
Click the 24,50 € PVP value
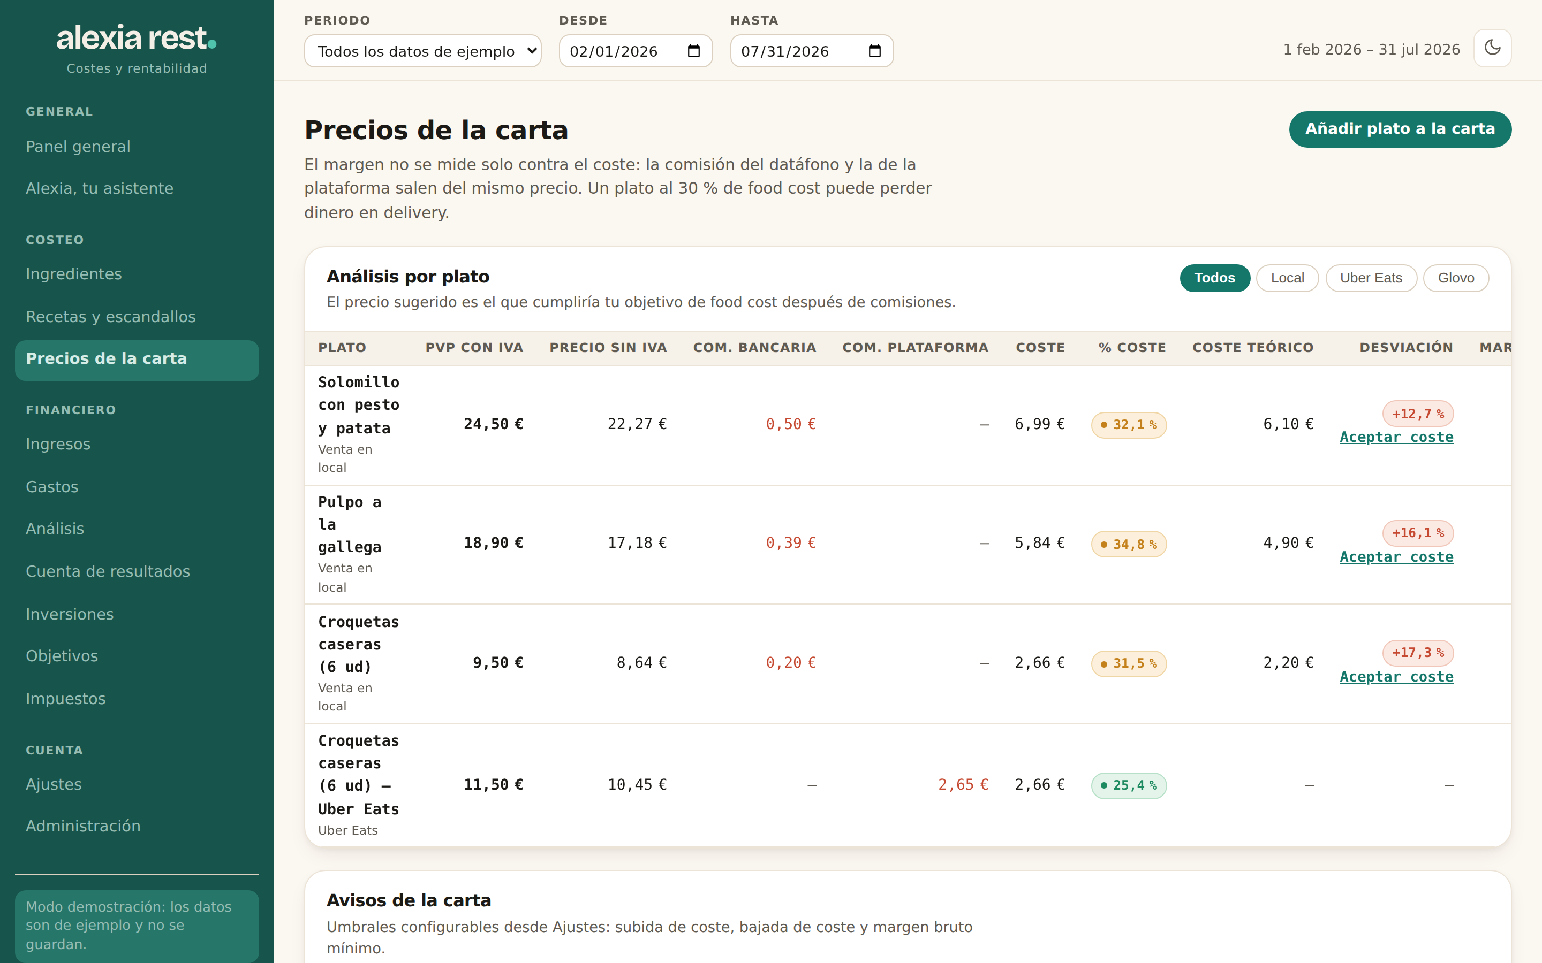[493, 424]
